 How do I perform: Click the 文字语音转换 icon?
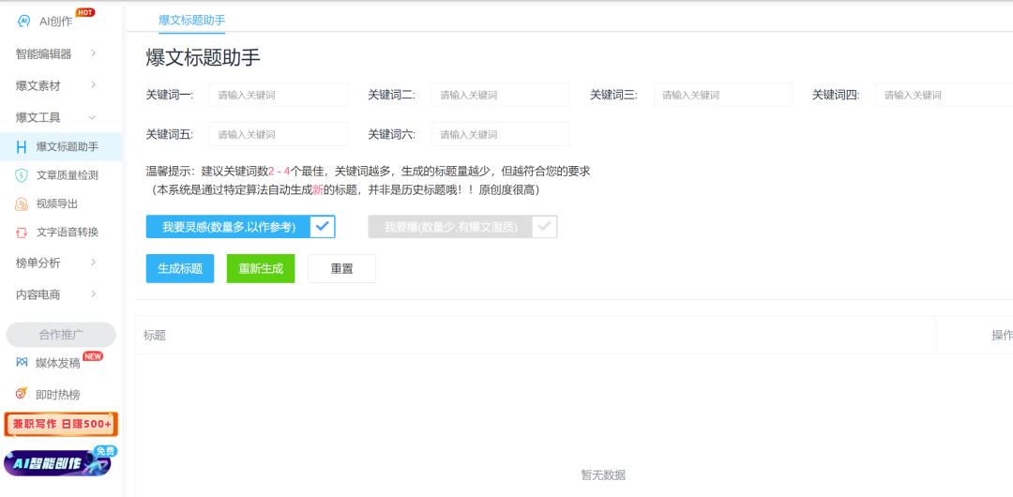(x=22, y=232)
